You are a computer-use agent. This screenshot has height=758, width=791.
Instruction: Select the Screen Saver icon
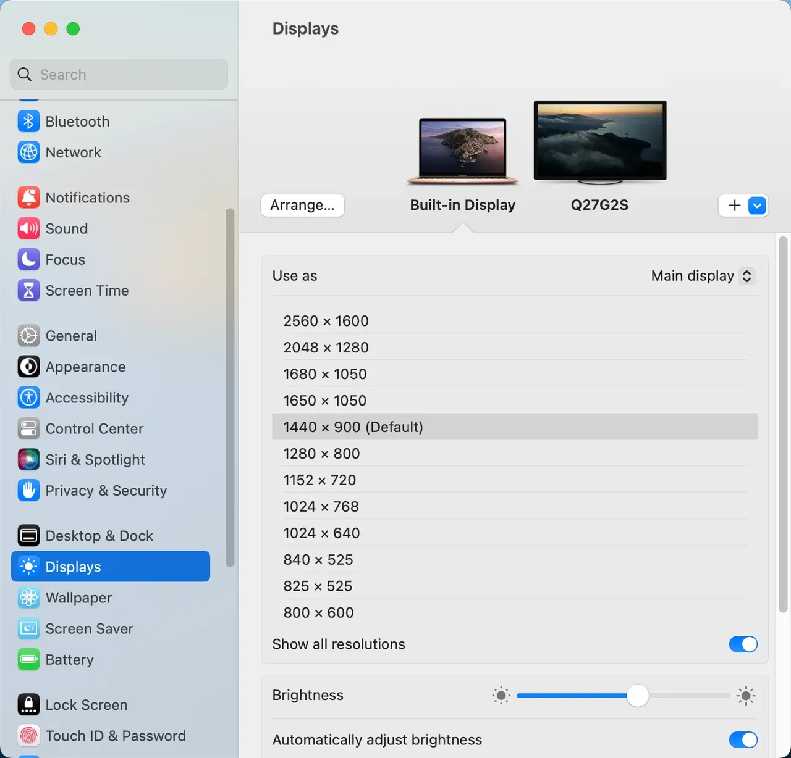click(28, 628)
